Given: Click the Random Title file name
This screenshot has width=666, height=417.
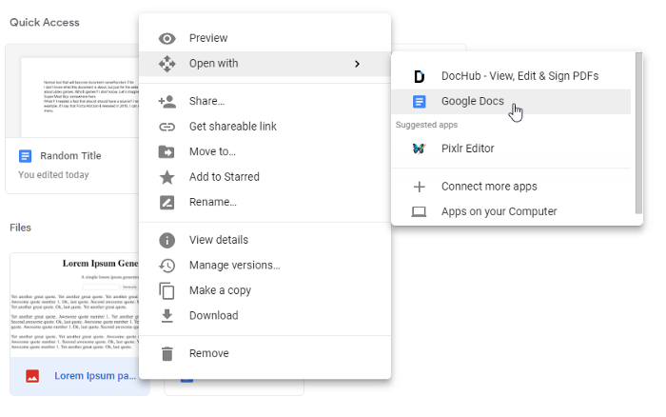Looking at the screenshot, I should [x=70, y=156].
